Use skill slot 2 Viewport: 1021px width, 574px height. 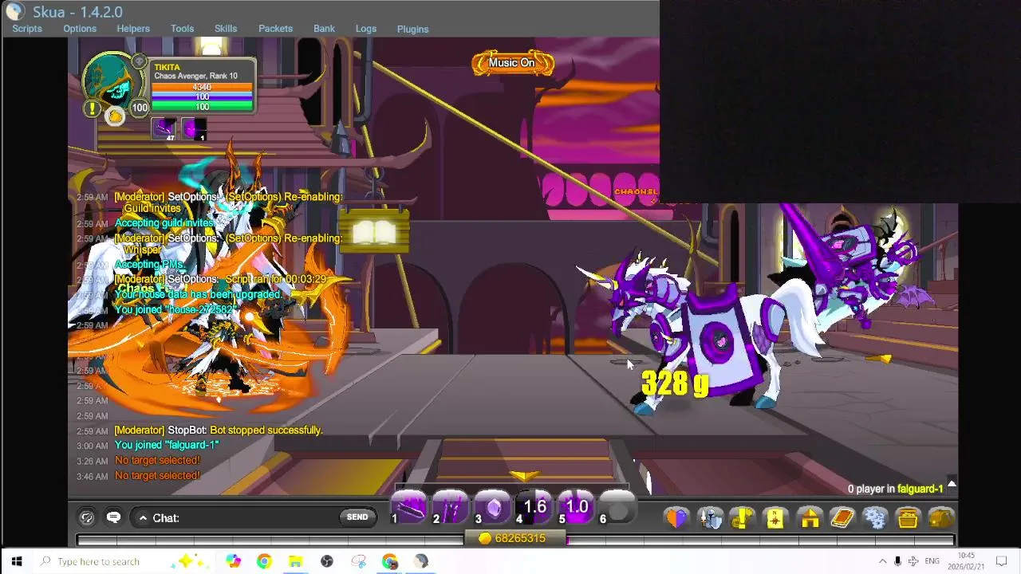point(451,507)
